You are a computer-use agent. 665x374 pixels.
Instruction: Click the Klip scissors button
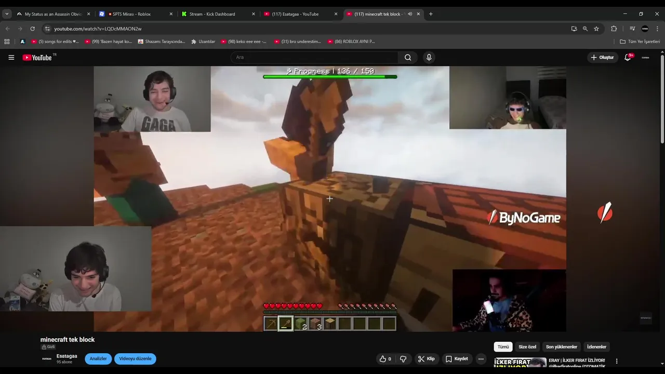pos(426,359)
